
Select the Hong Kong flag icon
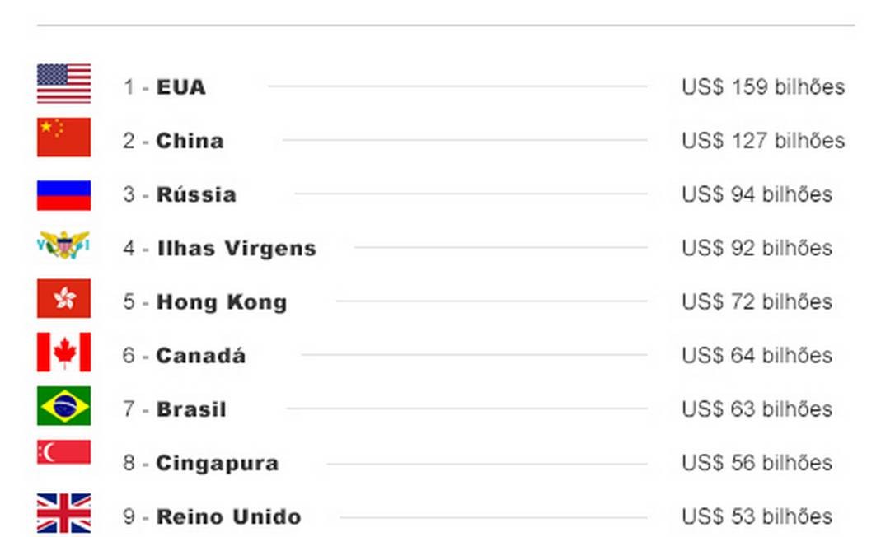pyautogui.click(x=64, y=298)
